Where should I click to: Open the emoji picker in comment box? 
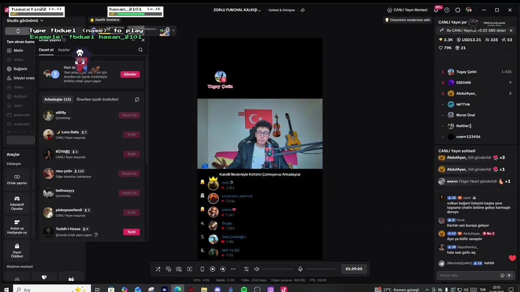tap(502, 275)
